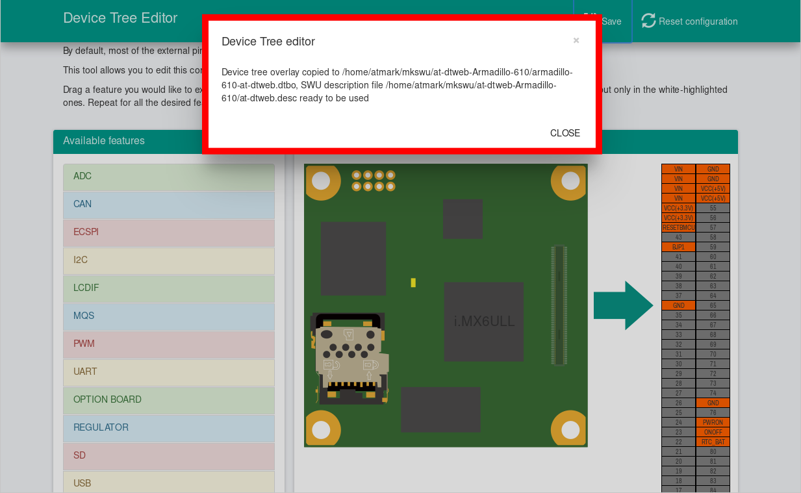801x493 pixels.
Task: Choose the ECSPI feature
Action: pyautogui.click(x=168, y=233)
